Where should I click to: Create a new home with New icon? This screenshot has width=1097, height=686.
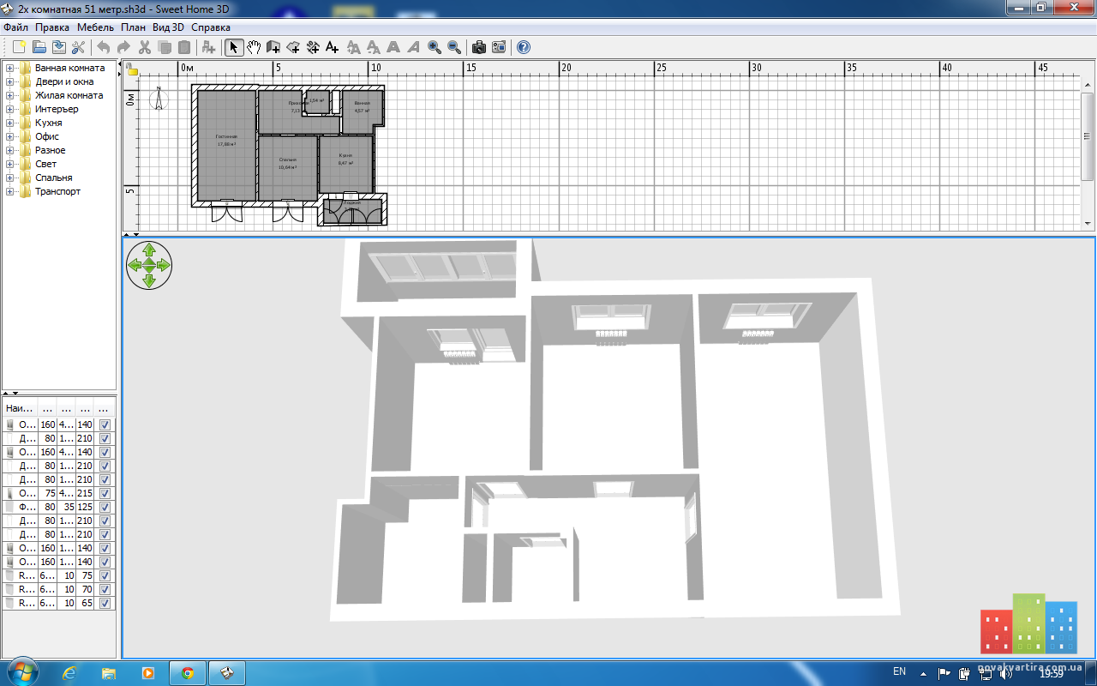(x=18, y=47)
